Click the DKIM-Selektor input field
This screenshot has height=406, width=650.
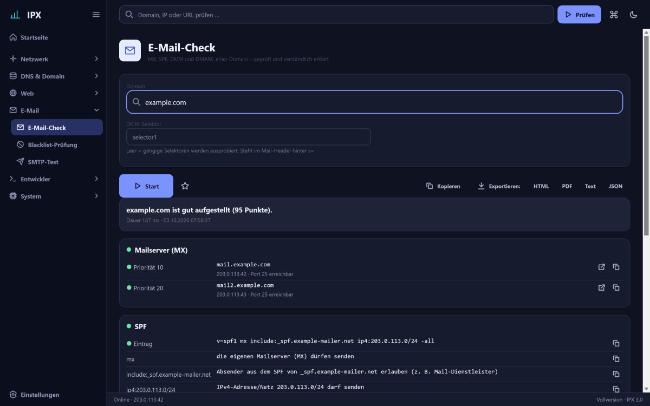(x=249, y=137)
